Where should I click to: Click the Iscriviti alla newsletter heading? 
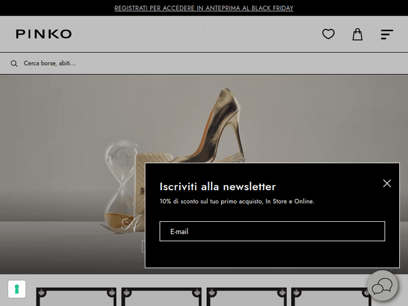218,186
